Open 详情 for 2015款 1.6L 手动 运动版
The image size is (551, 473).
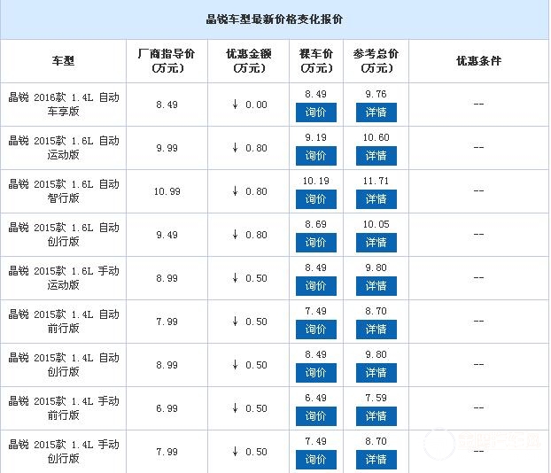pos(376,286)
